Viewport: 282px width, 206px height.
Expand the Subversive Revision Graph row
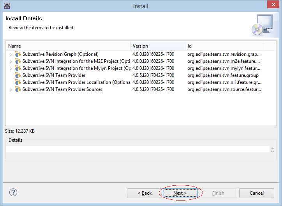coord(11,55)
